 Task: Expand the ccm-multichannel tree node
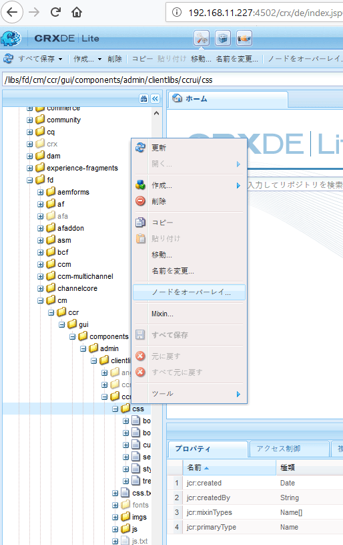41,277
